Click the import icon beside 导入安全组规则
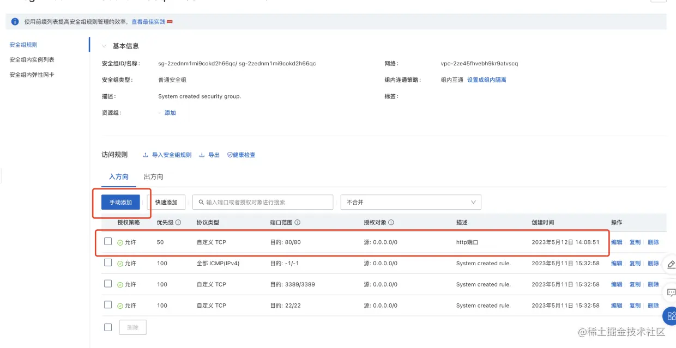The width and height of the screenshot is (676, 348). coord(146,155)
